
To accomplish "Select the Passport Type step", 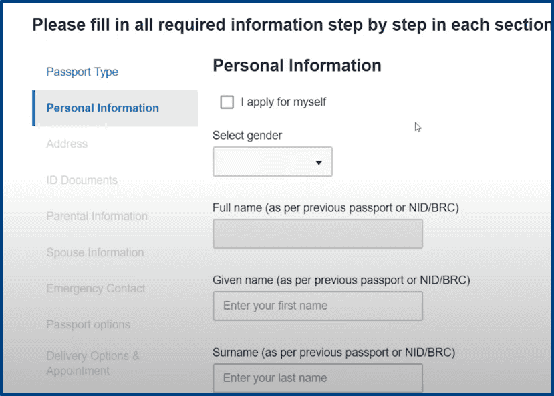I will (x=82, y=72).
